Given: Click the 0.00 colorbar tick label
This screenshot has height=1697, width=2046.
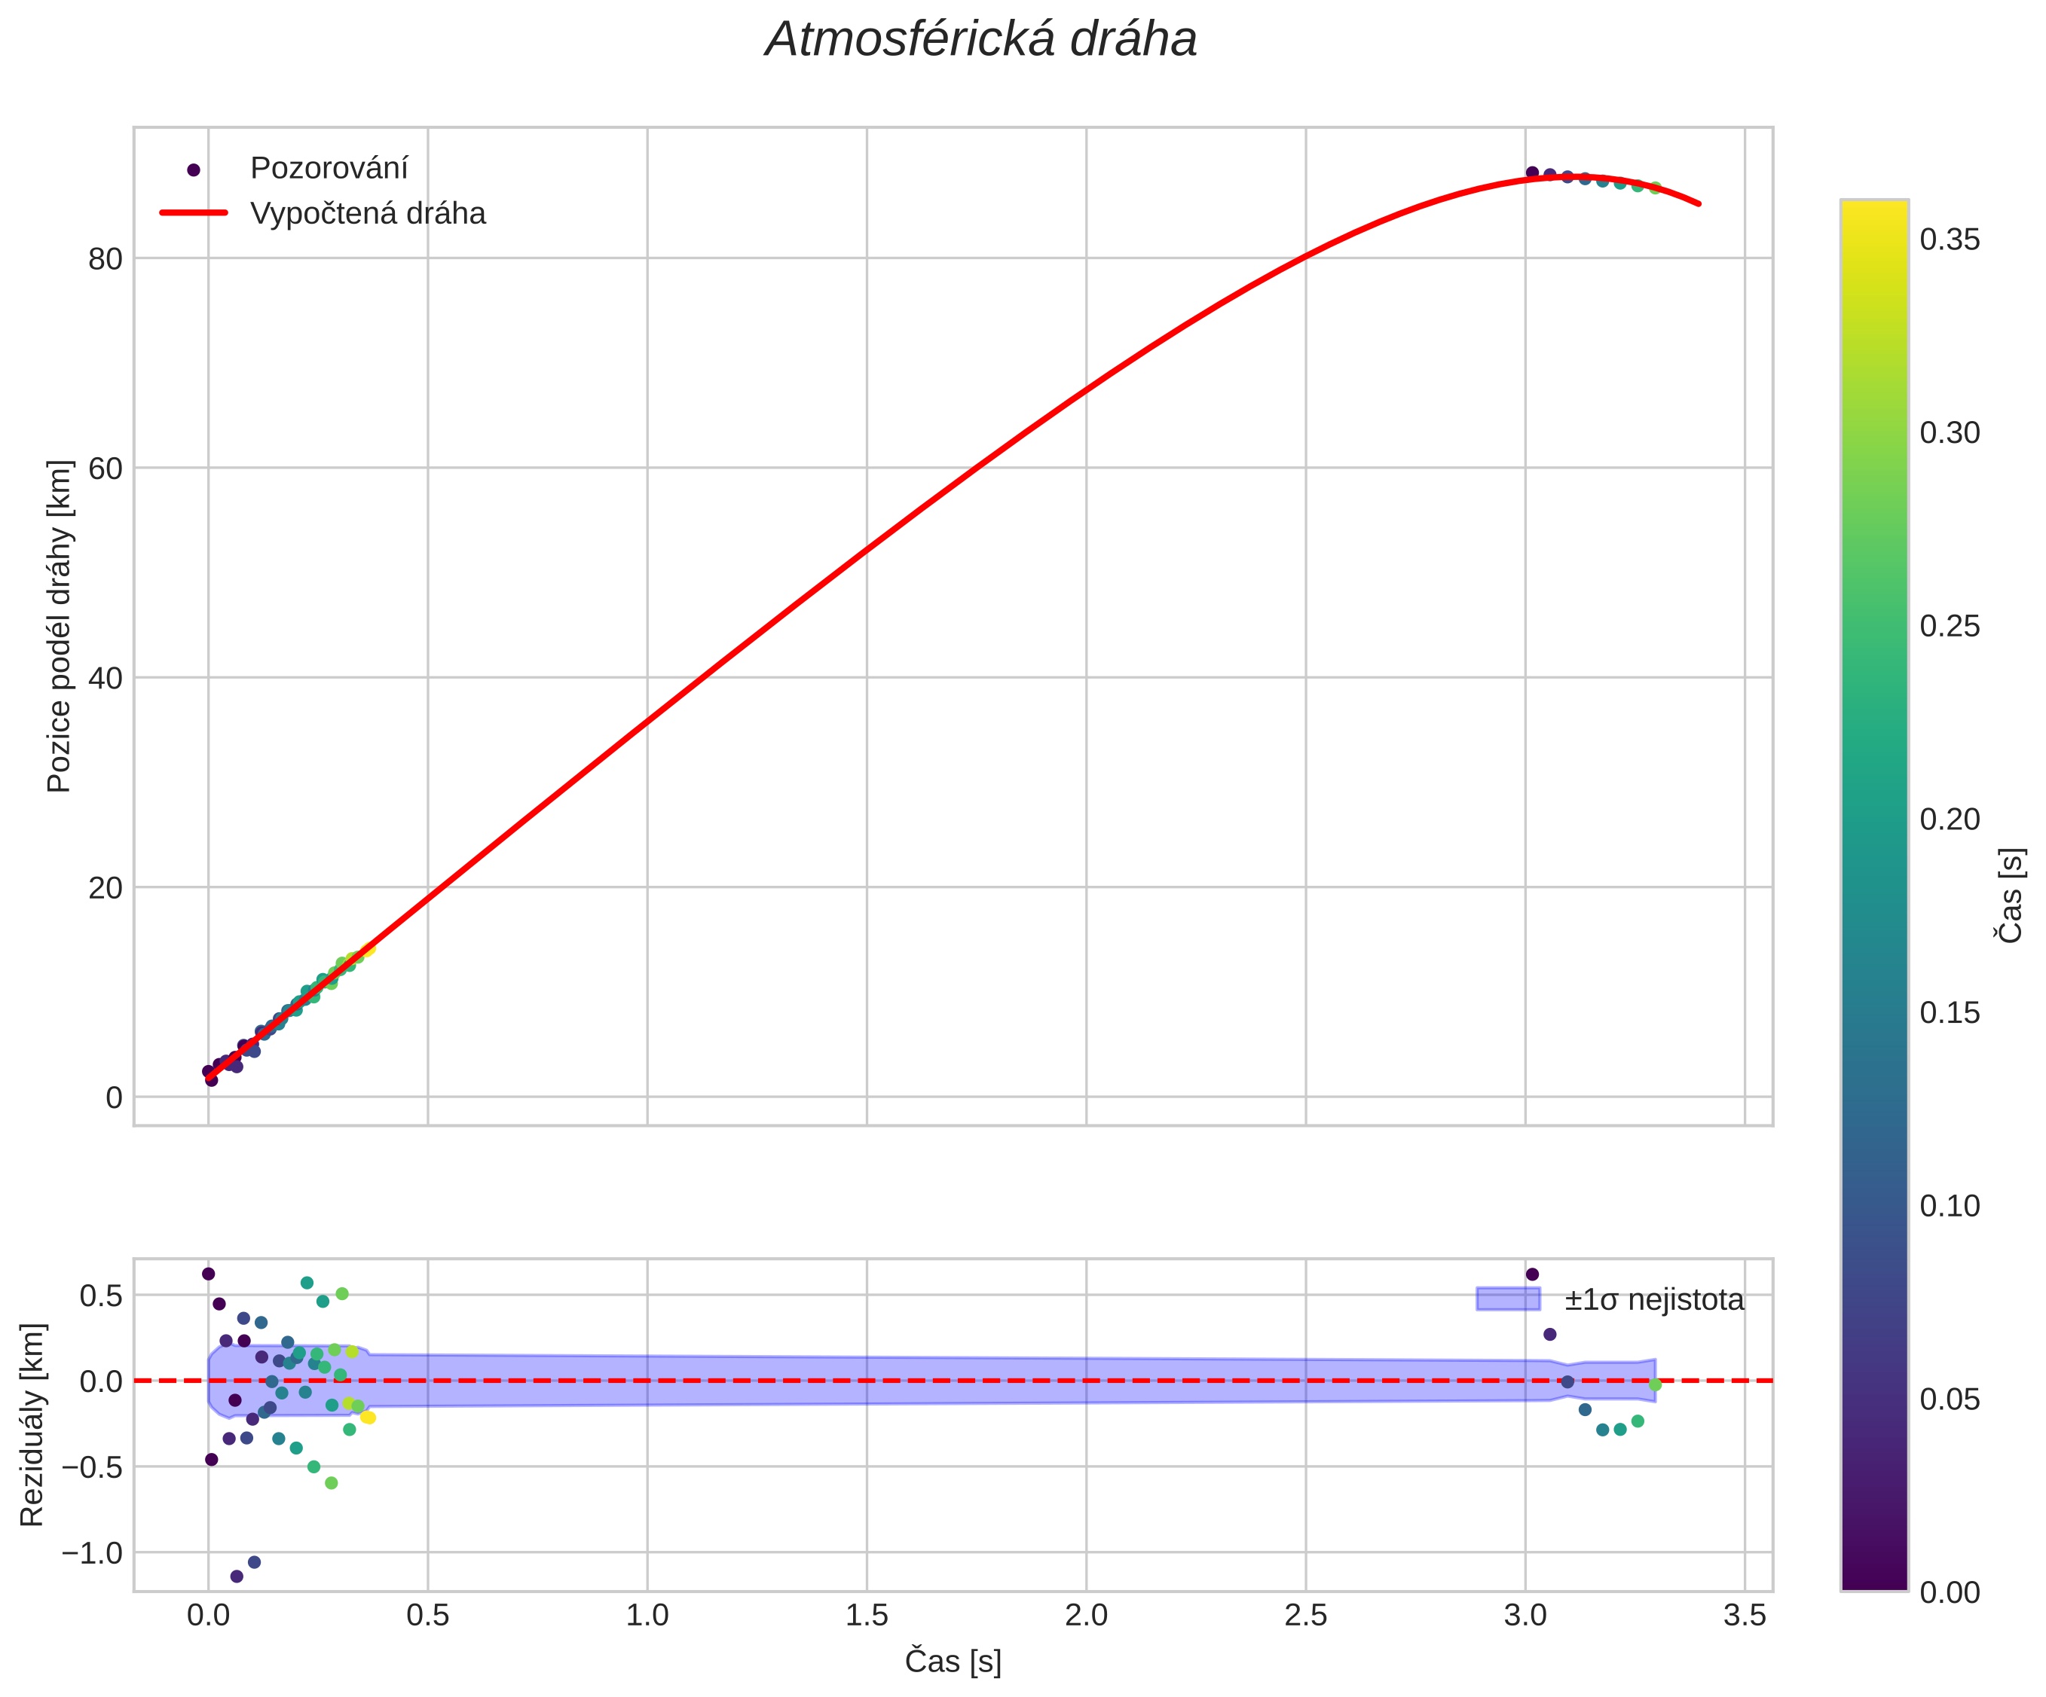Looking at the screenshot, I should point(1949,1592).
